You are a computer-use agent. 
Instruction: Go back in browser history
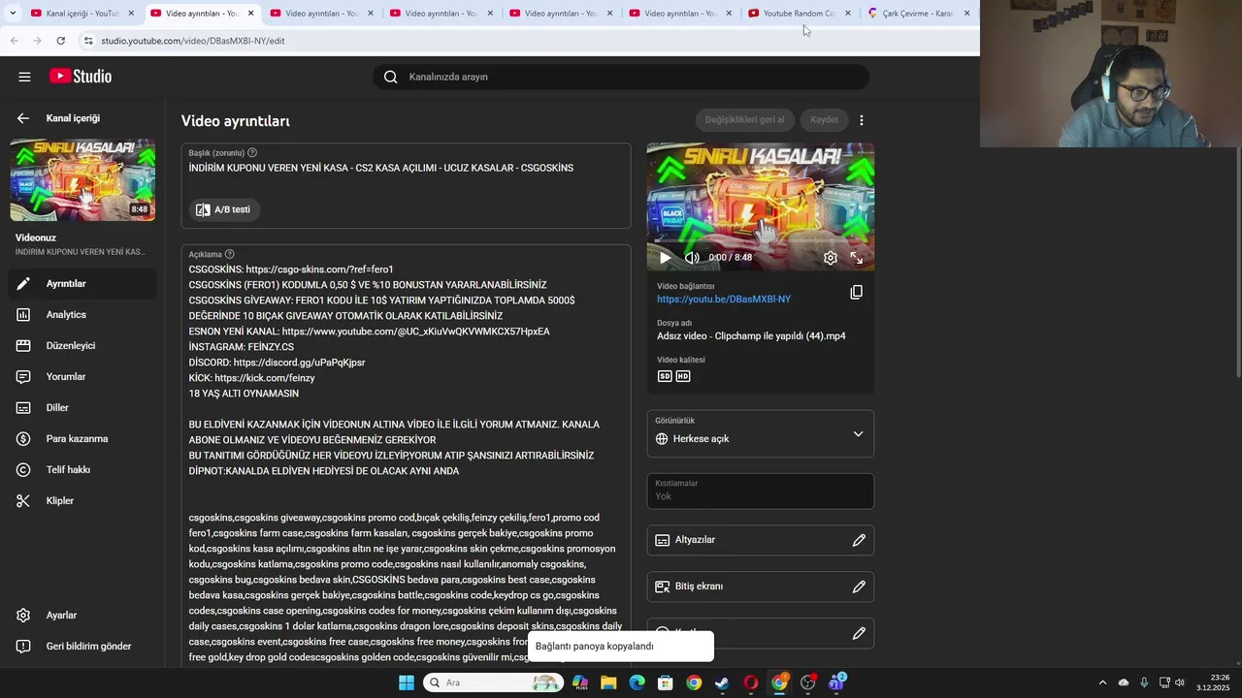click(x=14, y=41)
